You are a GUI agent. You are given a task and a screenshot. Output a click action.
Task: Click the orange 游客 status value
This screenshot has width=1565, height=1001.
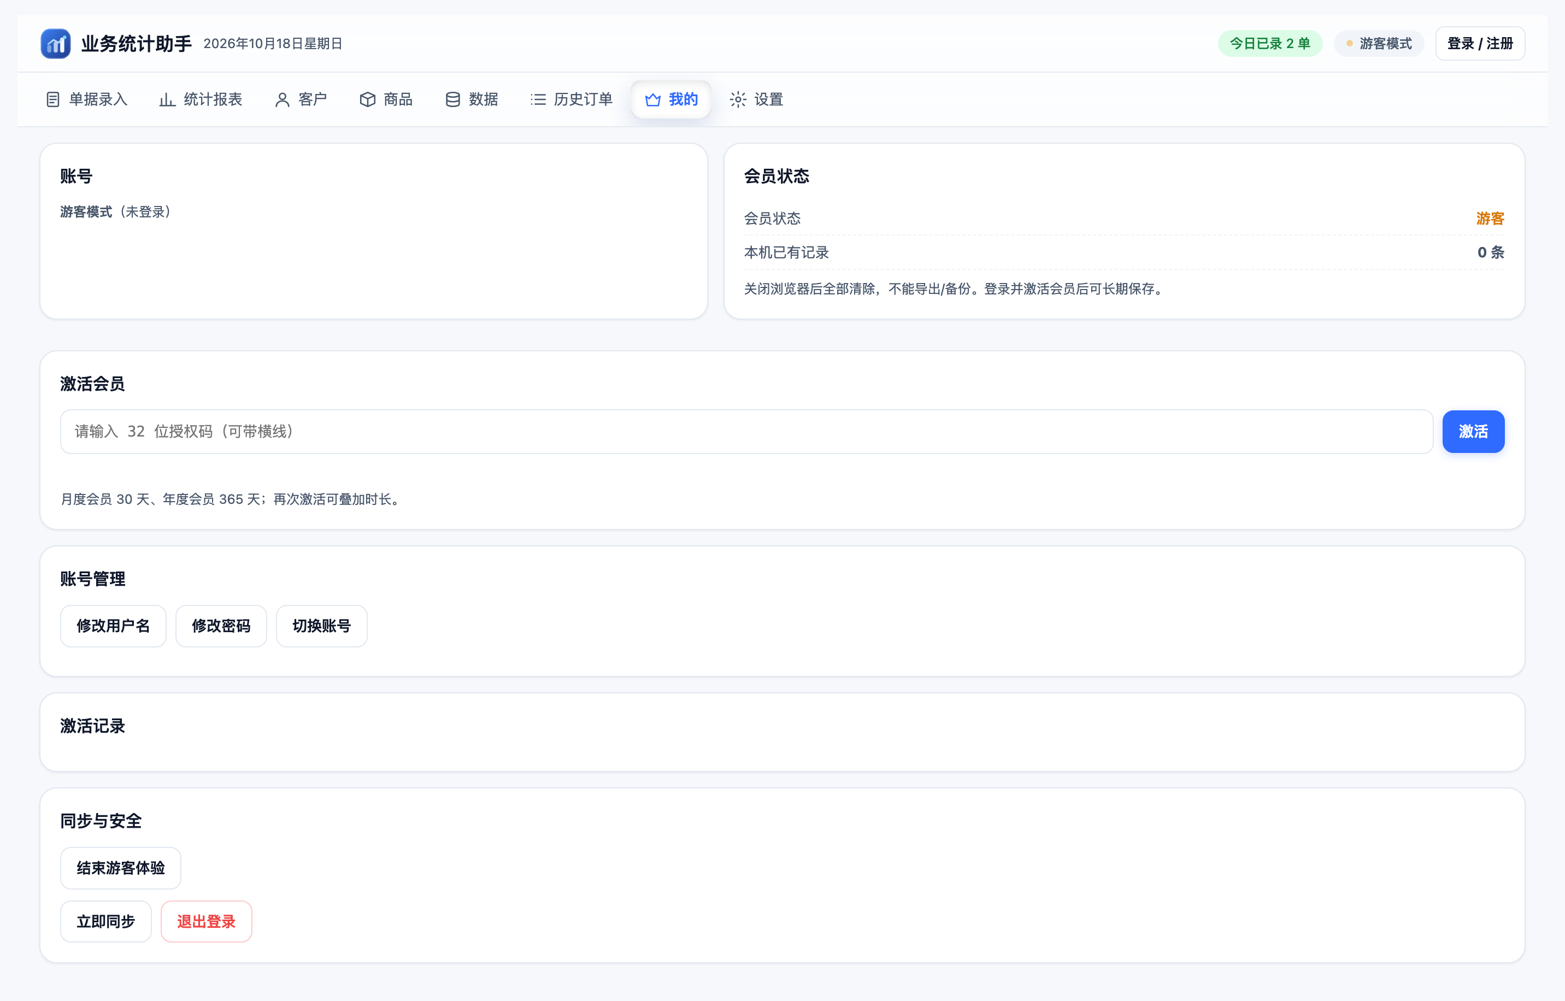click(x=1490, y=219)
